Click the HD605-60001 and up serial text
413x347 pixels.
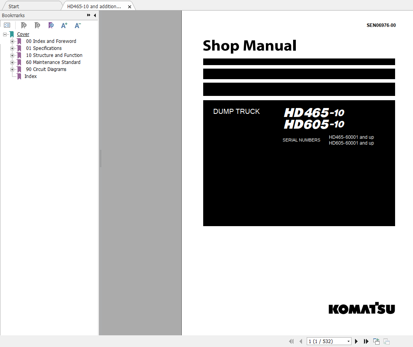[x=351, y=143]
